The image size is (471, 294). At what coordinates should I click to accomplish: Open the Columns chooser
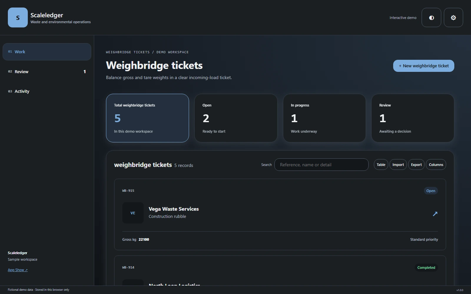tap(436, 165)
